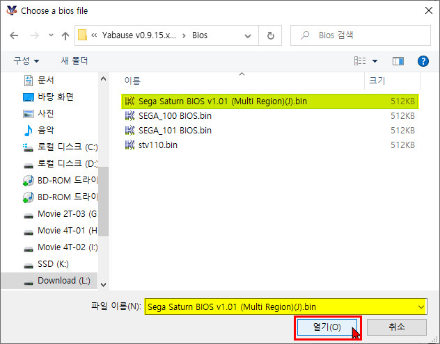
Task: Close the Choose a bios file dialog
Action: coord(428,10)
